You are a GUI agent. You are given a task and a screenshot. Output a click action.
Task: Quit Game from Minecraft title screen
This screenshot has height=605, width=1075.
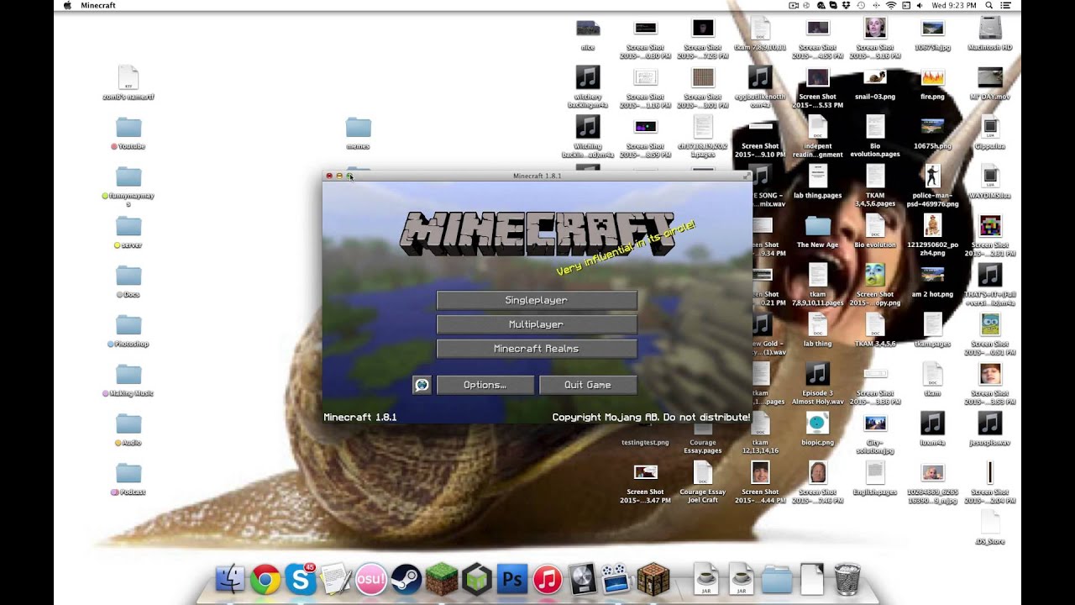(x=588, y=385)
